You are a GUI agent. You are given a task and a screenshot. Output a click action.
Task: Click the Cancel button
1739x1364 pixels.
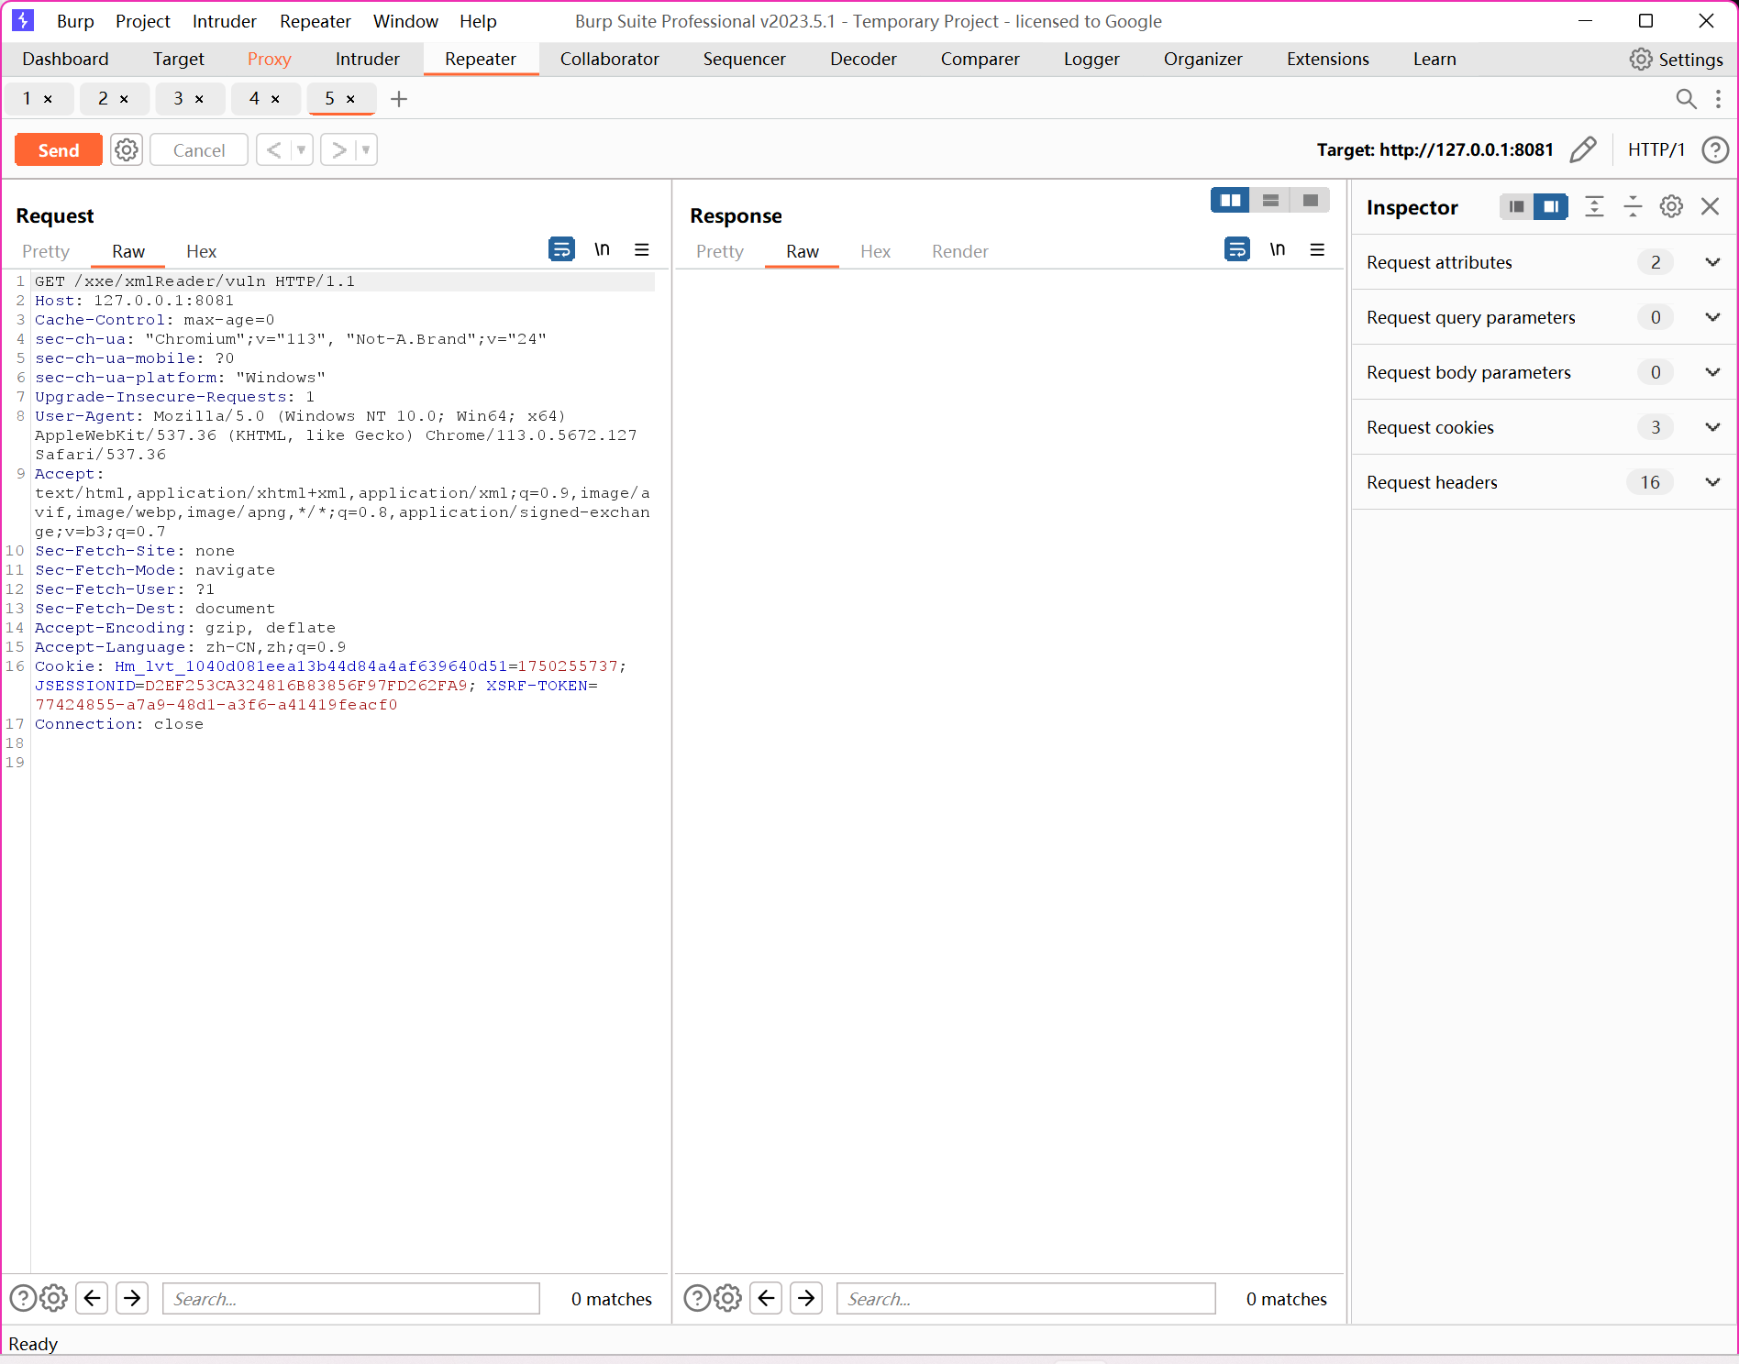tap(199, 149)
